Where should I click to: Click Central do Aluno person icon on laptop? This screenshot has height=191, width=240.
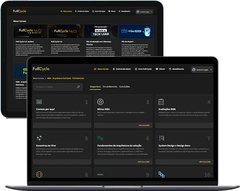click(x=114, y=69)
